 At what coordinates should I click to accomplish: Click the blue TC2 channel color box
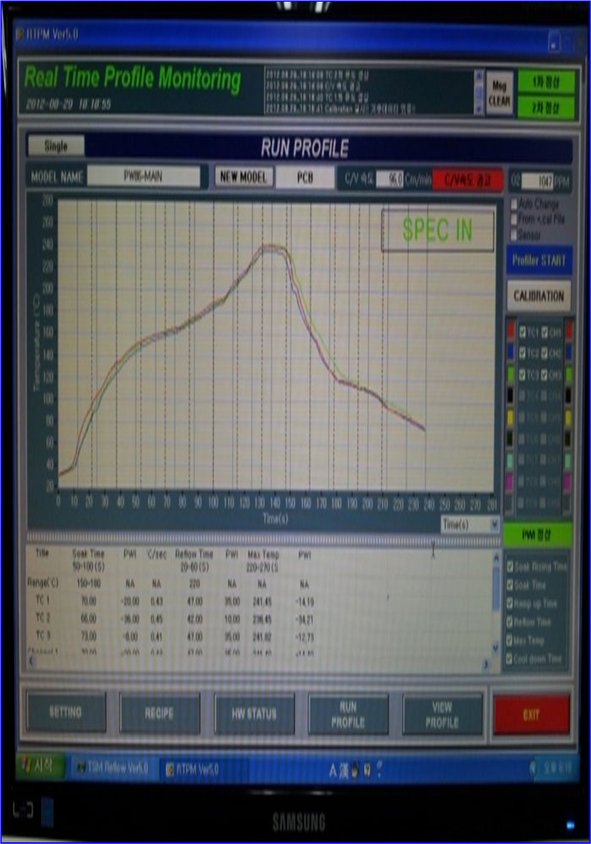pos(510,352)
